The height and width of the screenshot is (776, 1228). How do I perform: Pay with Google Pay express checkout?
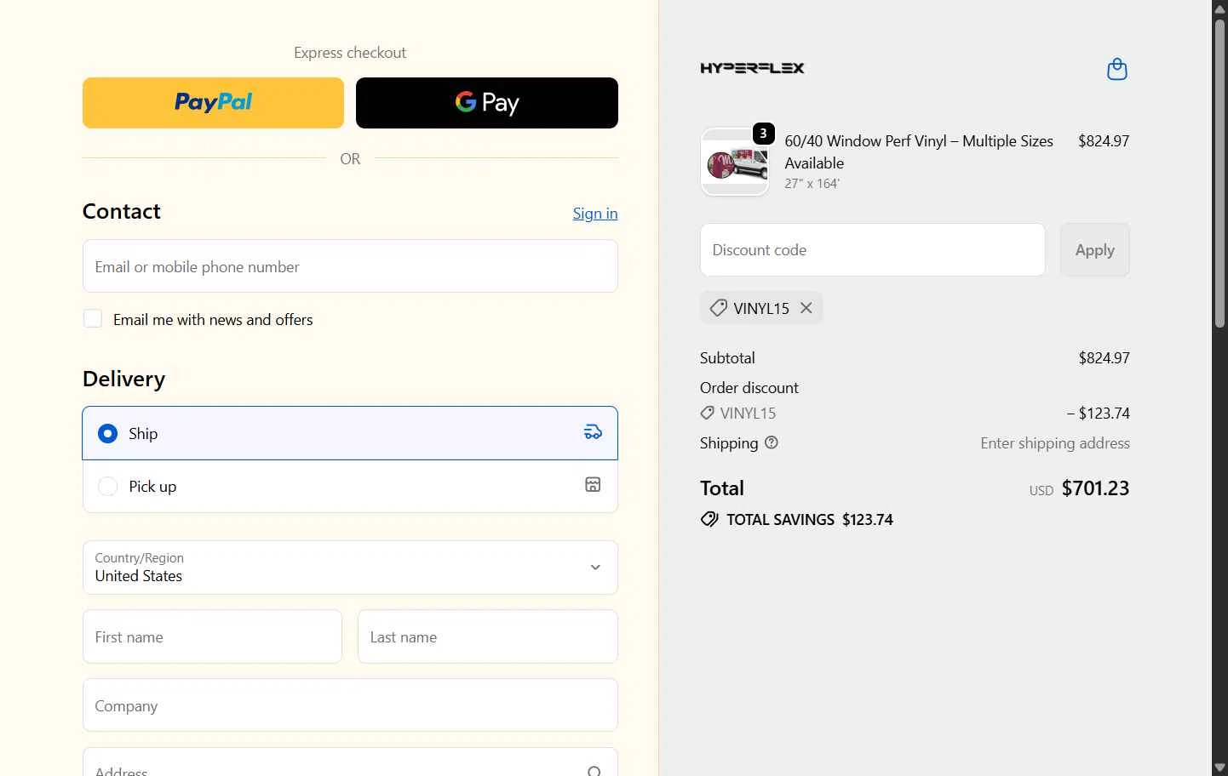tap(487, 103)
